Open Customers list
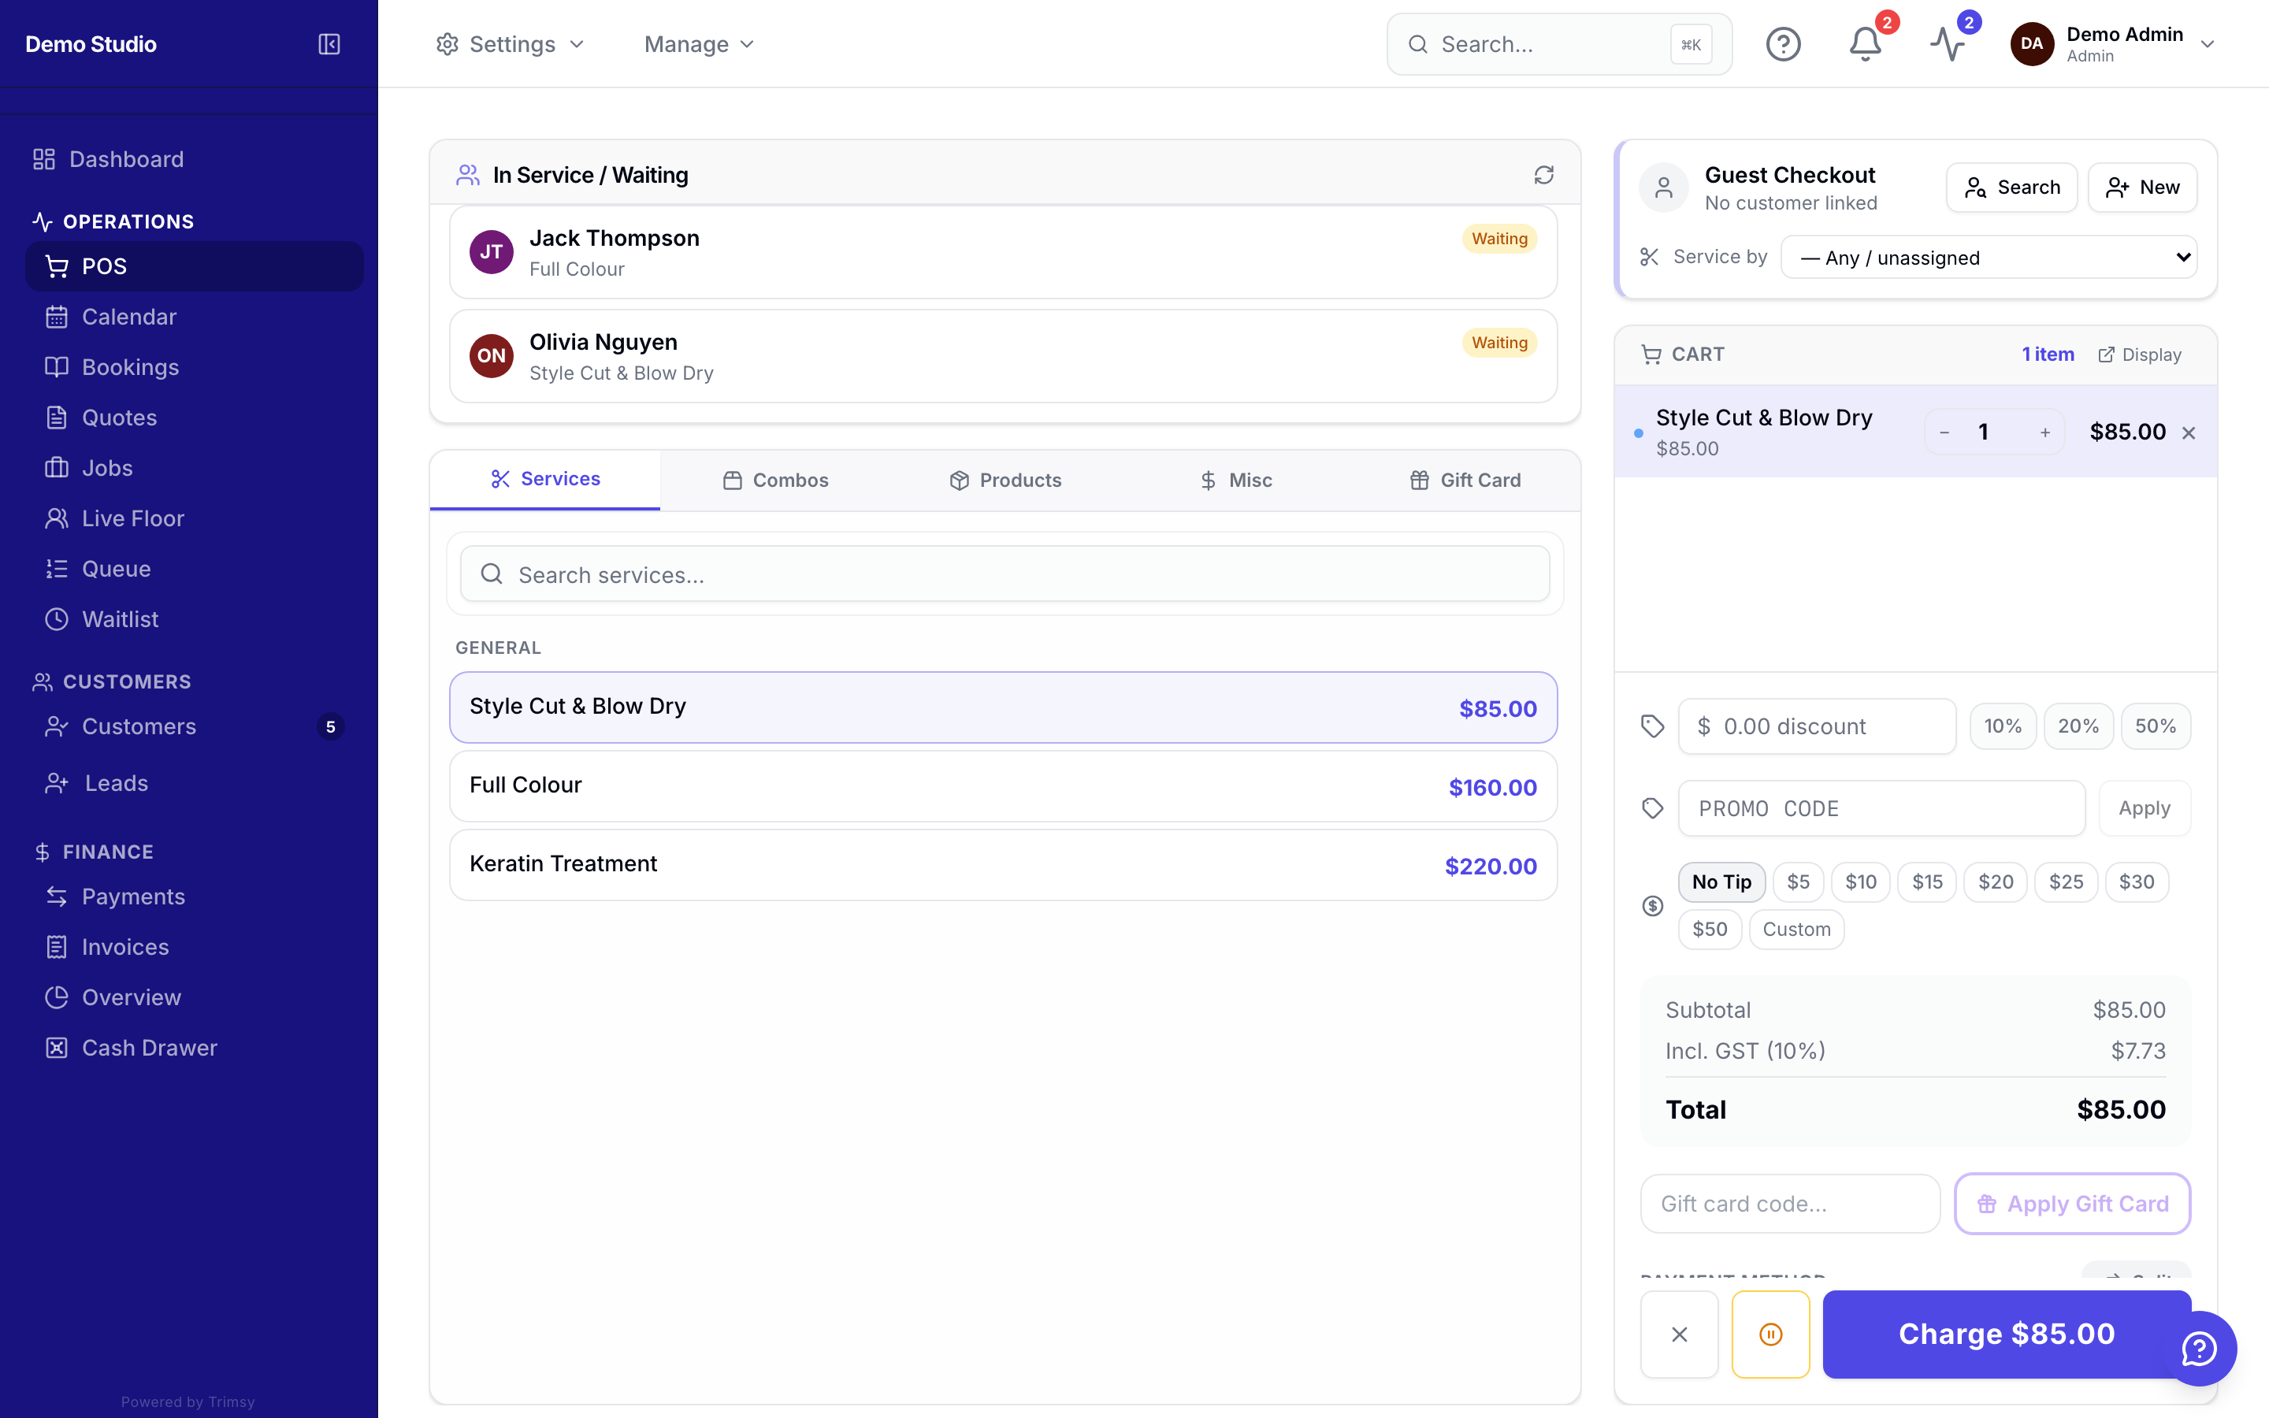The height and width of the screenshot is (1418, 2269). (193, 727)
